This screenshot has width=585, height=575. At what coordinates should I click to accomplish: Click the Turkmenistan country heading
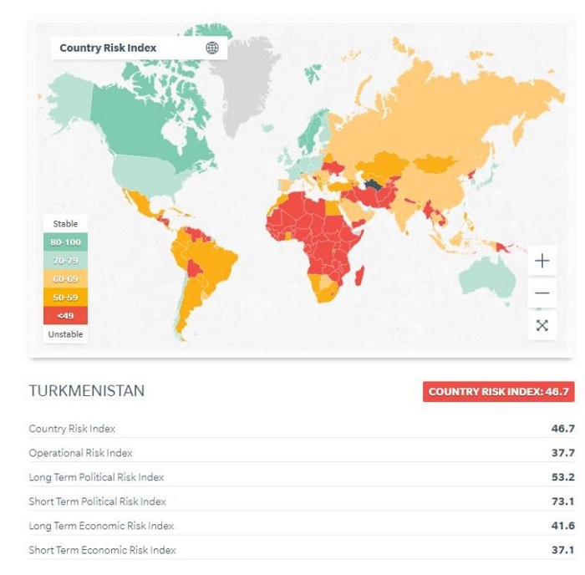(x=87, y=391)
